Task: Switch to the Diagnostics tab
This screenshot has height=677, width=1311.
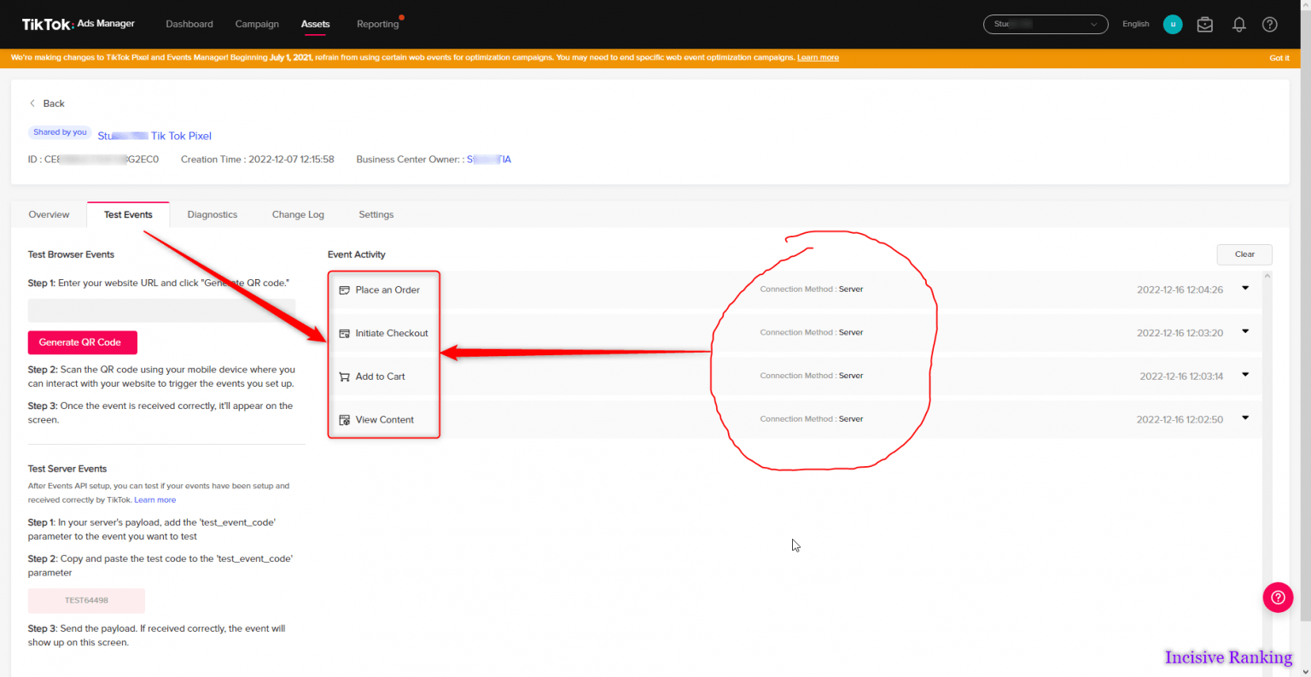Action: [213, 215]
